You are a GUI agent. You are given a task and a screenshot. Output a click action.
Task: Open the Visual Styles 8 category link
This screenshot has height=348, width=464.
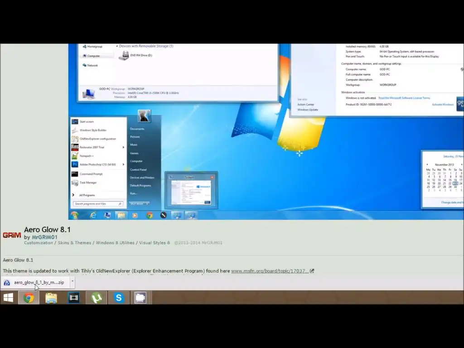[x=155, y=243]
